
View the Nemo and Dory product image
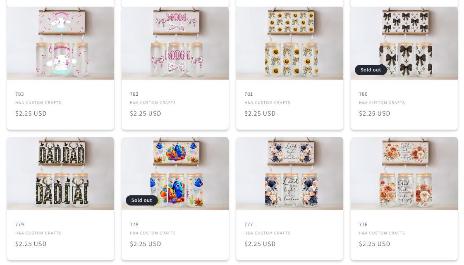(175, 173)
